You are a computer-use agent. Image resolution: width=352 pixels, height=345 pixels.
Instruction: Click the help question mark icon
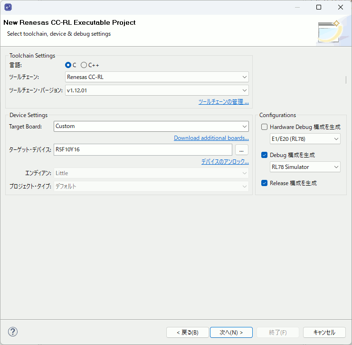13,332
